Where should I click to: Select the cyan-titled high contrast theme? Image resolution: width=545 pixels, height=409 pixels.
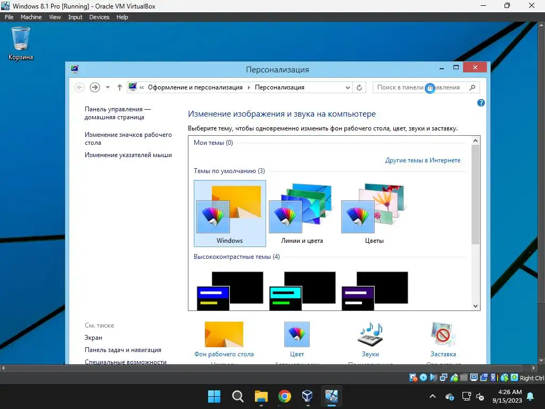[x=302, y=291]
